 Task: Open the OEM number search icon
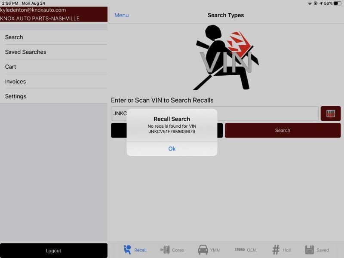tap(240, 250)
